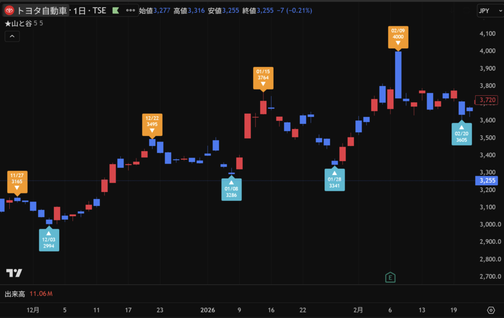Open the 1日 interval selector in the title
Viewport: 504px width, 318px height.
coord(79,10)
